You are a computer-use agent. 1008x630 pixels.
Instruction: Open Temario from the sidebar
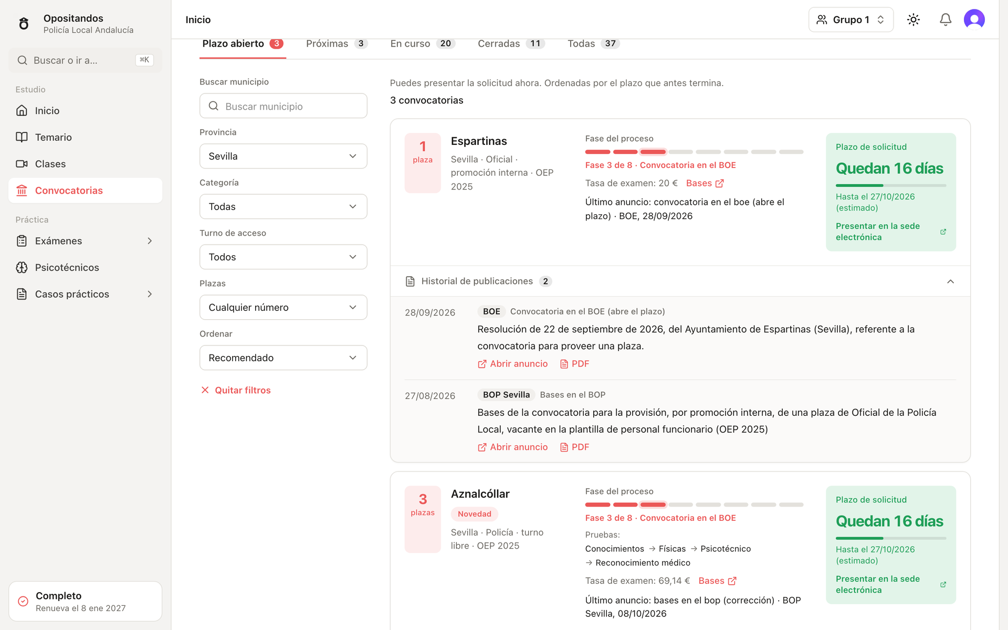(x=85, y=137)
